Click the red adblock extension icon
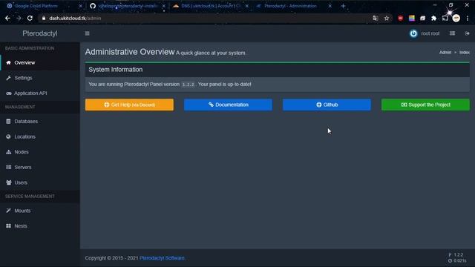 tap(401, 18)
